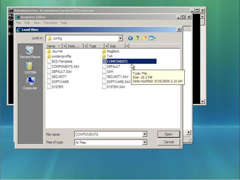Open the Views menu icon
Viewport: 240px width, 180px height.
[152, 38]
